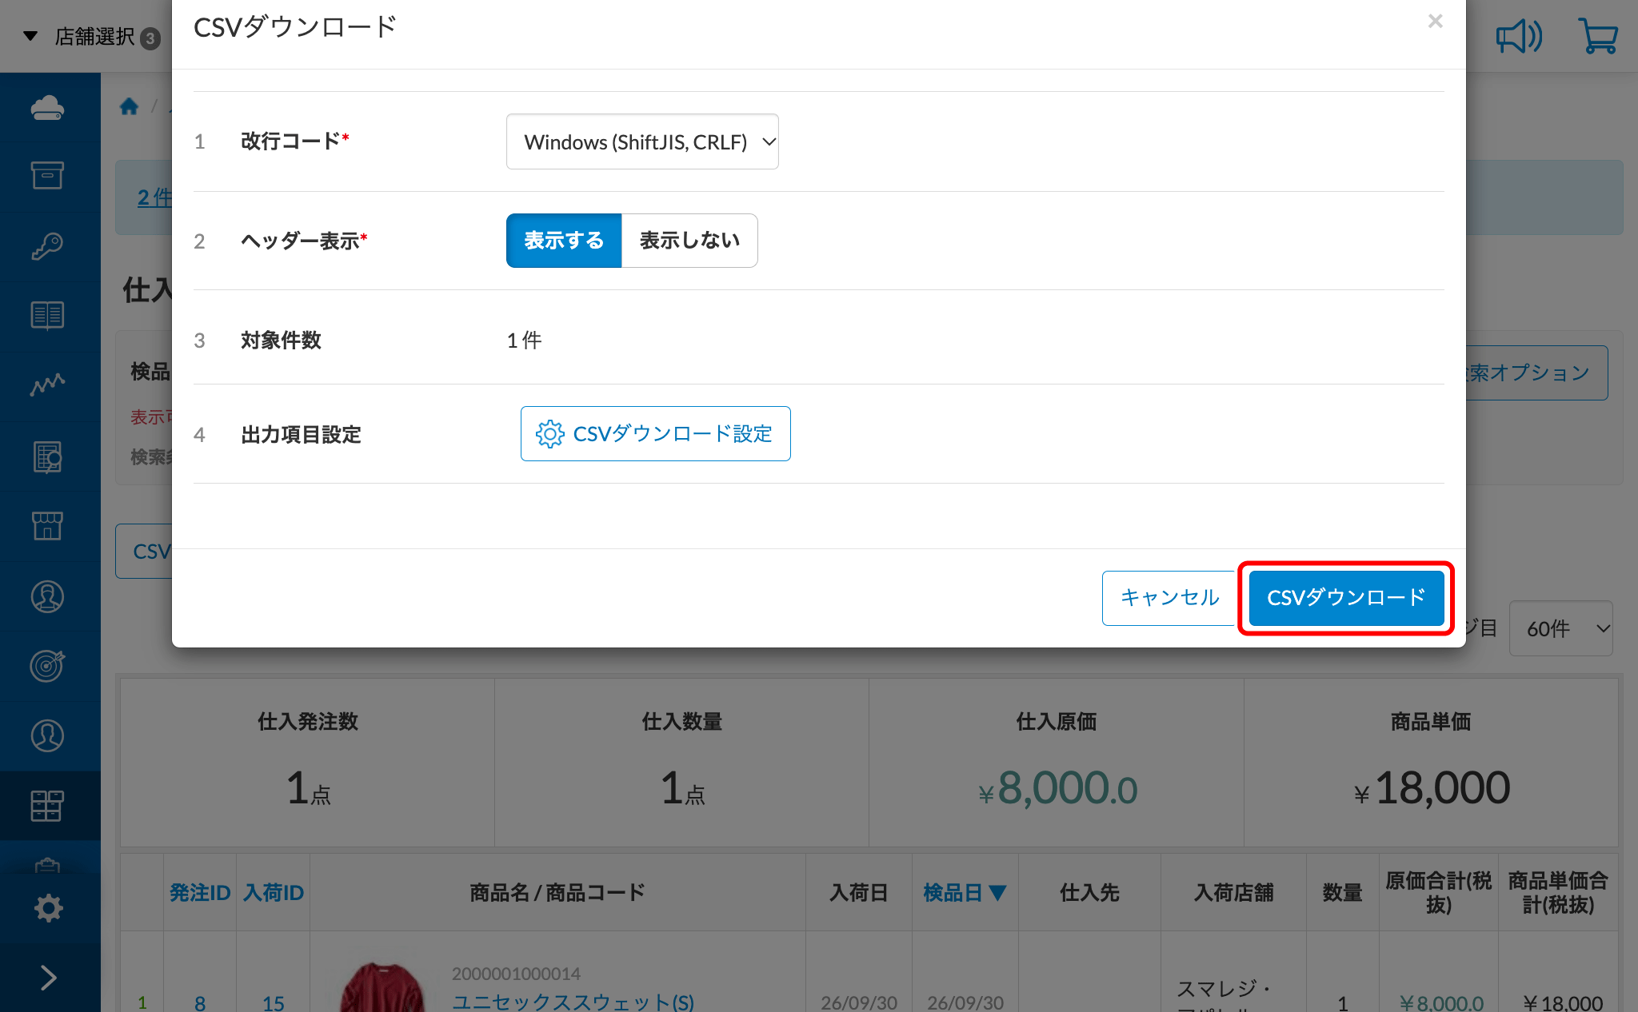
Task: Open the ユニセックススウェット(S) product link
Action: tap(573, 1002)
